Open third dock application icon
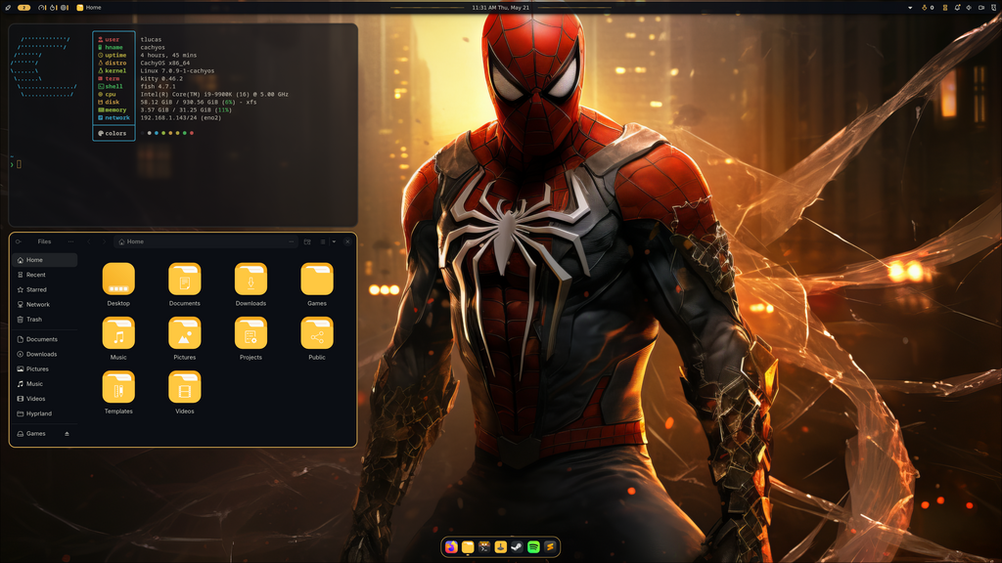Image resolution: width=1002 pixels, height=563 pixels. pyautogui.click(x=484, y=547)
